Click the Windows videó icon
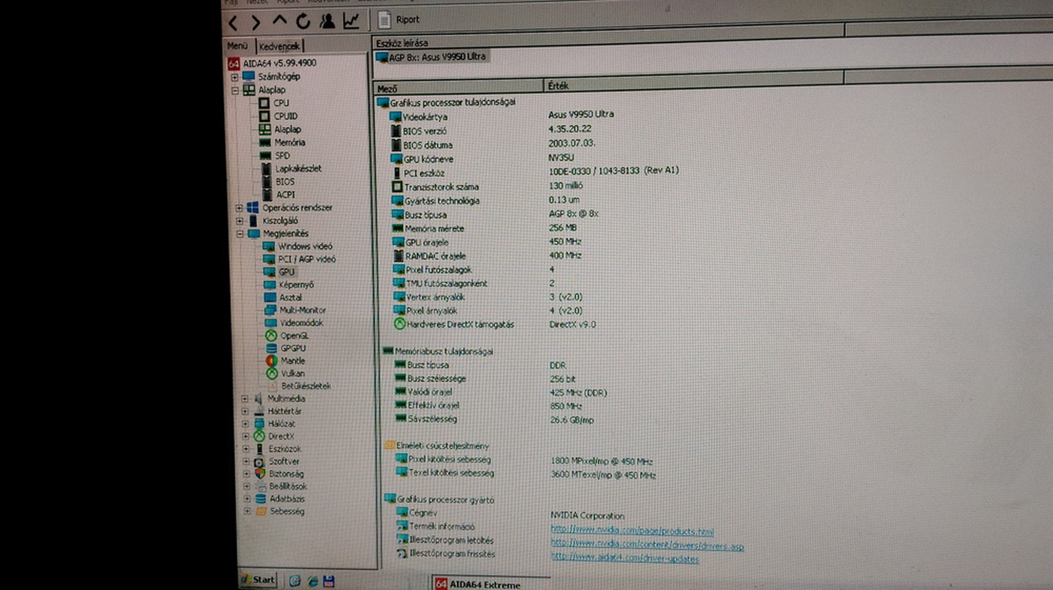 pyautogui.click(x=269, y=246)
